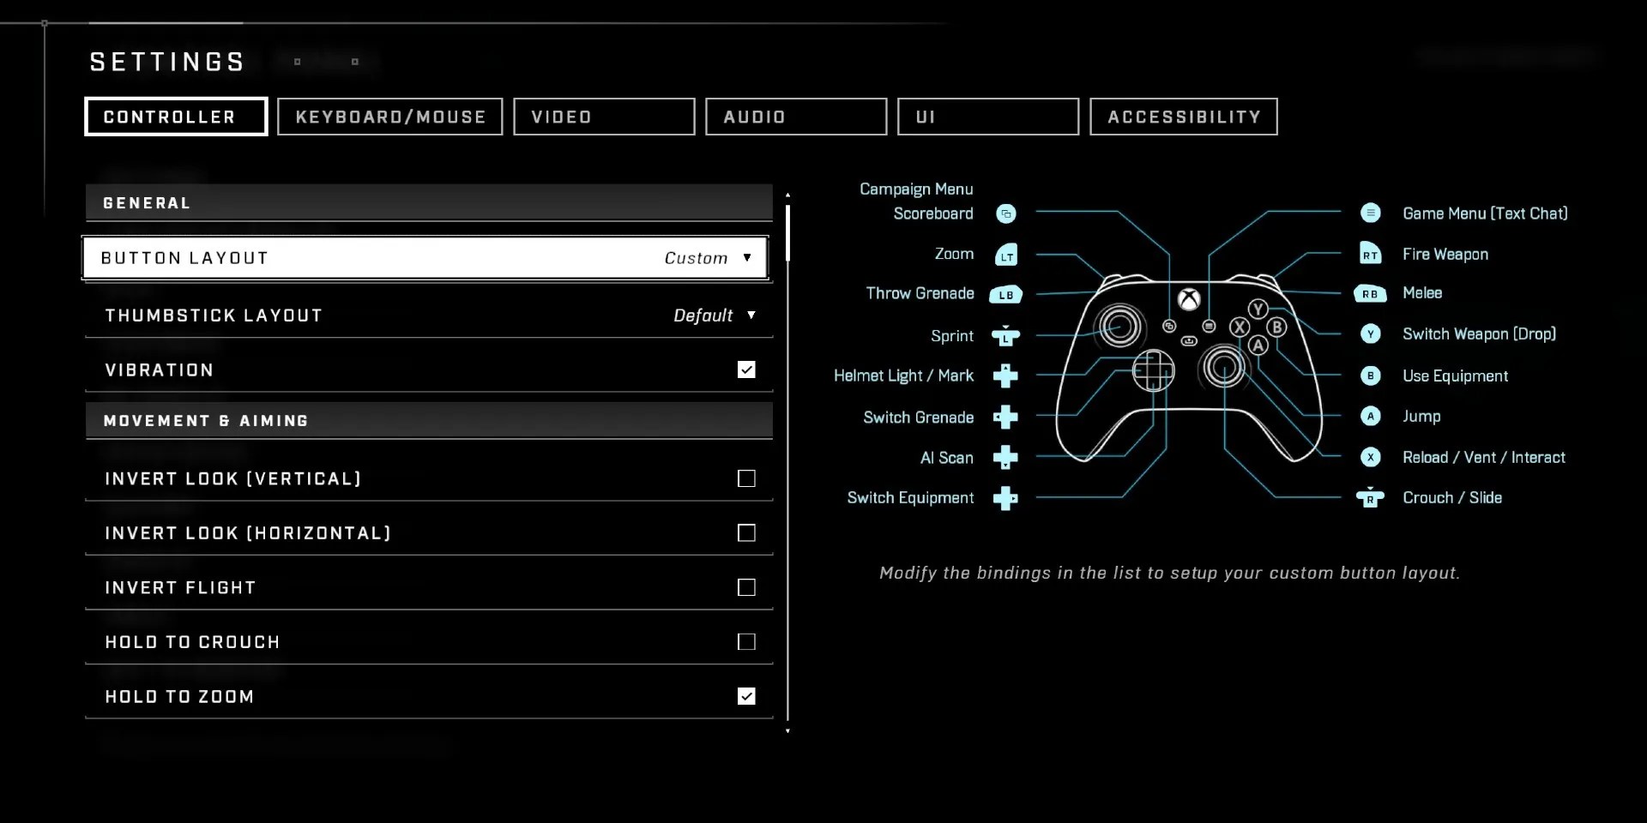Open the Accessibility settings
This screenshot has height=823, width=1647.
click(1183, 117)
